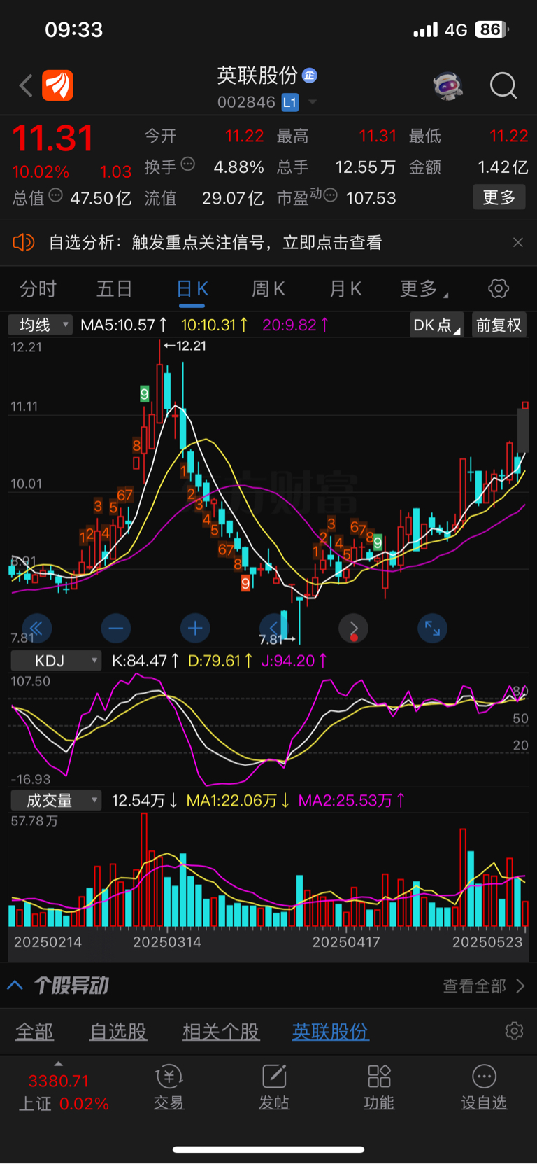Open the 自选分析 signal notice
537x1164 pixels.
[215, 243]
